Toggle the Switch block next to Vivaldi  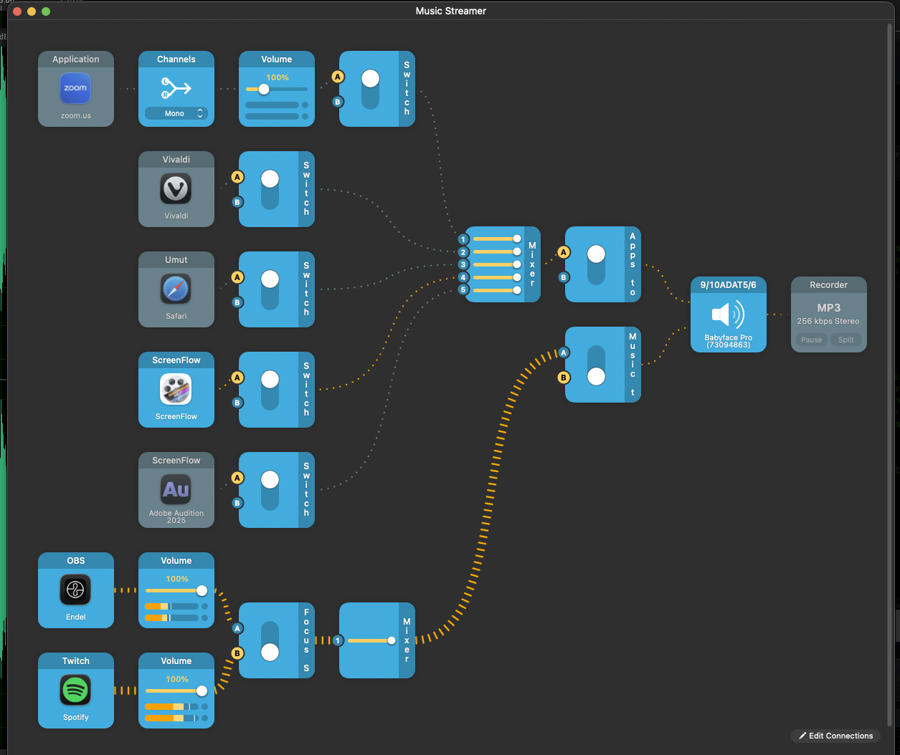(x=270, y=189)
